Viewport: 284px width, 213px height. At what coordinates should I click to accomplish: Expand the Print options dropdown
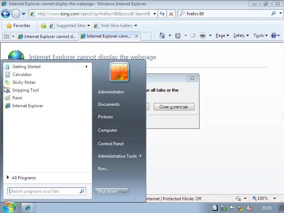pyautogui.click(x=210, y=35)
